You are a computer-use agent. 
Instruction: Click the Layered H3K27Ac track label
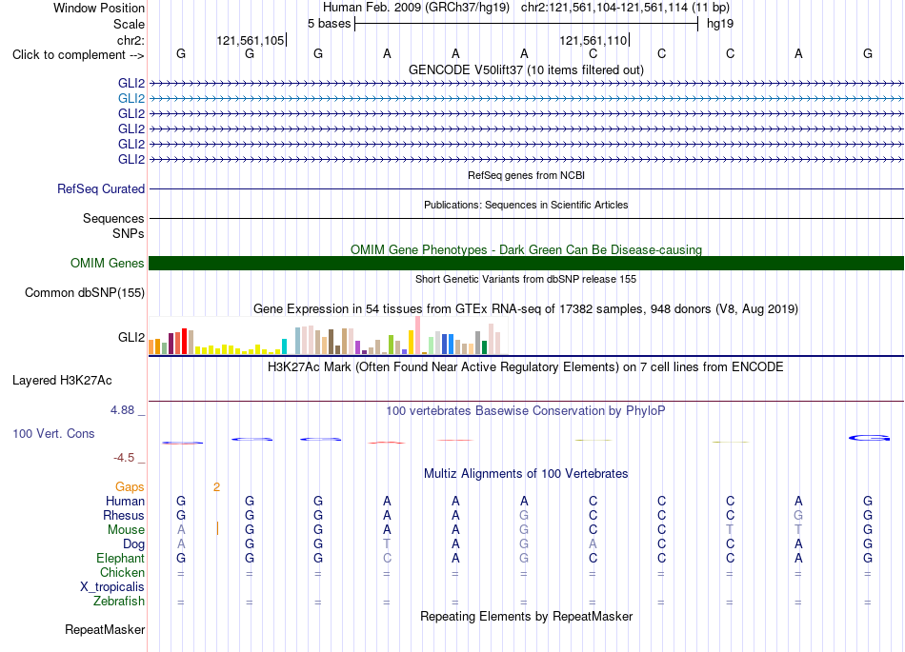[x=62, y=381]
